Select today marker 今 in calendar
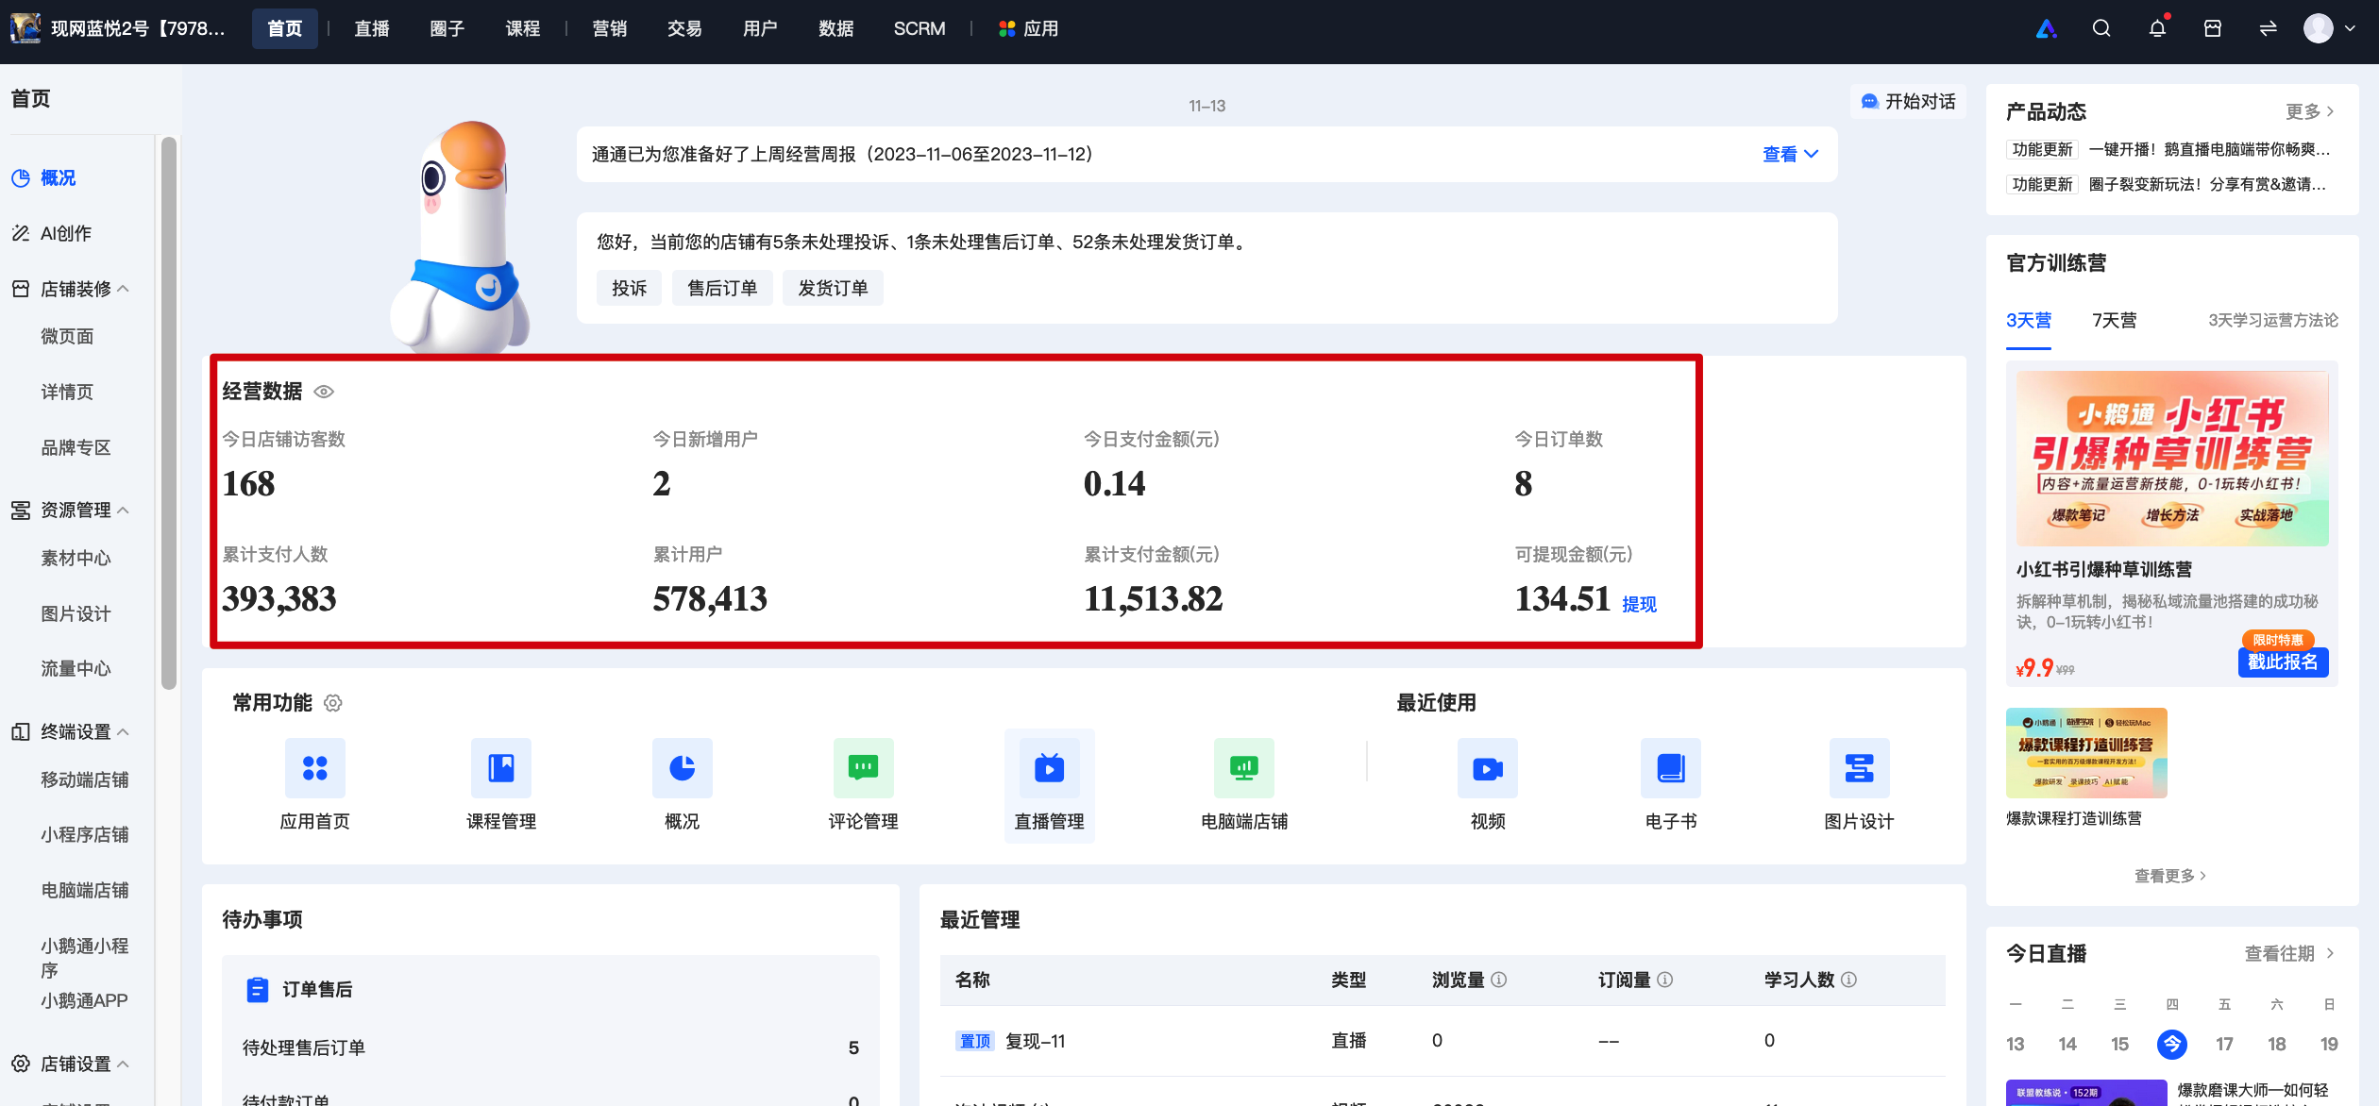Viewport: 2379px width, 1106px height. click(2172, 1045)
